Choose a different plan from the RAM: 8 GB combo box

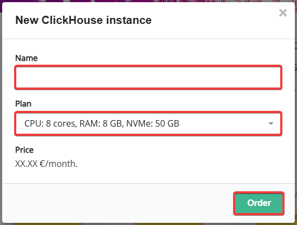(x=148, y=123)
